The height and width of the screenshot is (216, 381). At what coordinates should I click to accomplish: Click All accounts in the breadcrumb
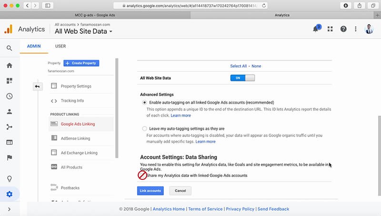65,25
